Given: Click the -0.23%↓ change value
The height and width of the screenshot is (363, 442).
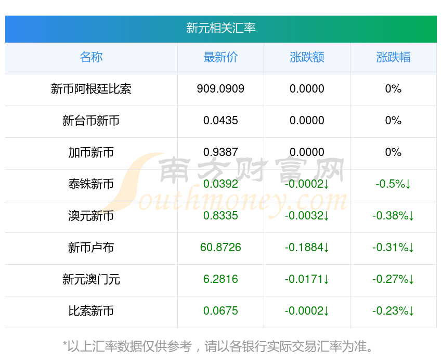Looking at the screenshot, I should coord(393,311).
